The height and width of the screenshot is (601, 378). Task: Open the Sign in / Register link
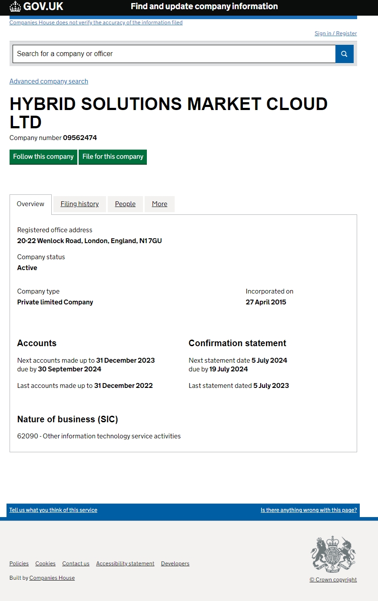(x=335, y=33)
